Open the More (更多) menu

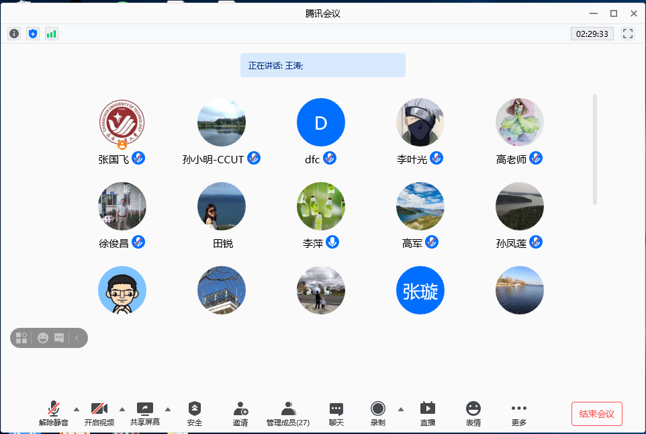(x=518, y=413)
